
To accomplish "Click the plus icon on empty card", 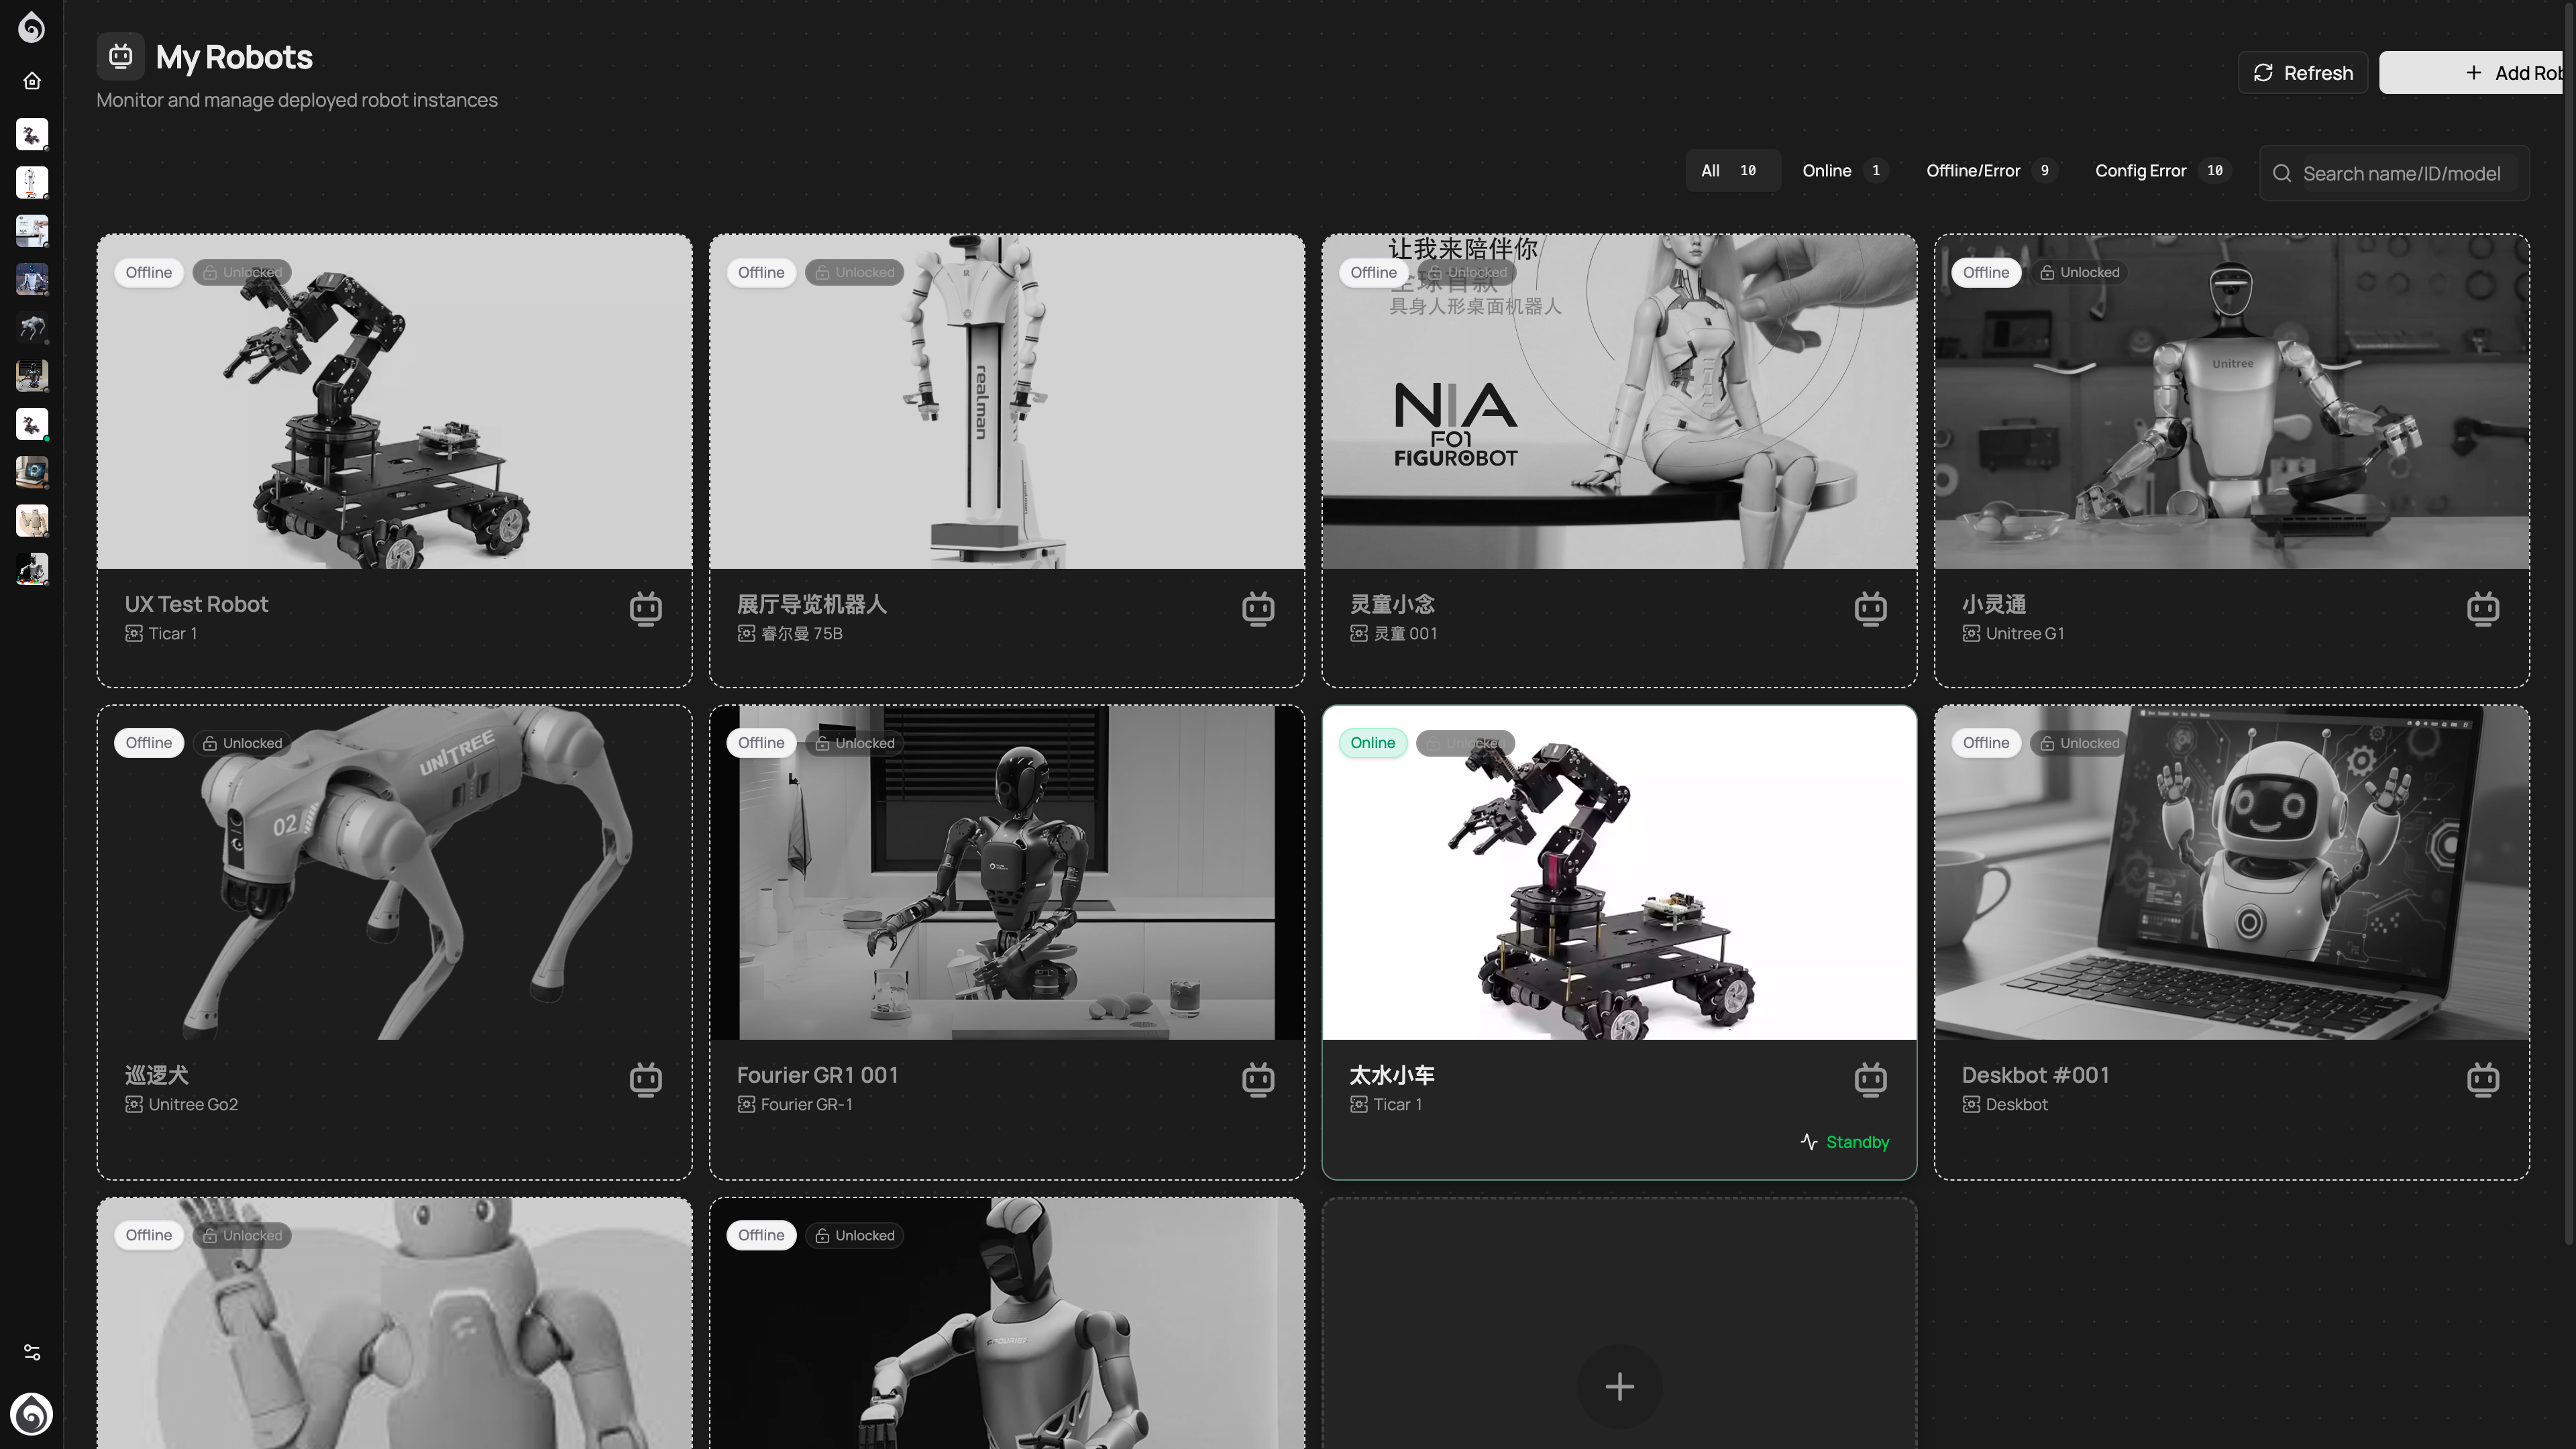I will [1619, 1386].
